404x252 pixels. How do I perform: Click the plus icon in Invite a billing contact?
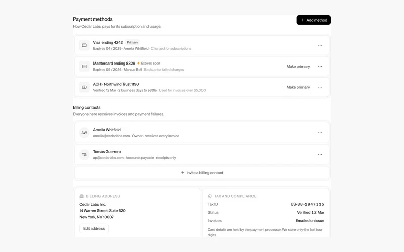[183, 173]
